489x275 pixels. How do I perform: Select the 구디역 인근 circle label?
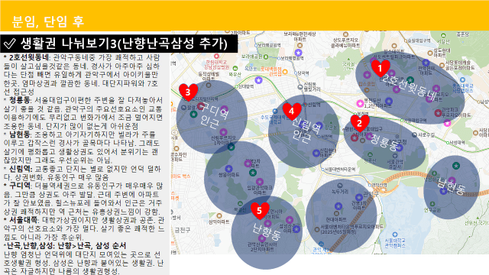[212, 116]
